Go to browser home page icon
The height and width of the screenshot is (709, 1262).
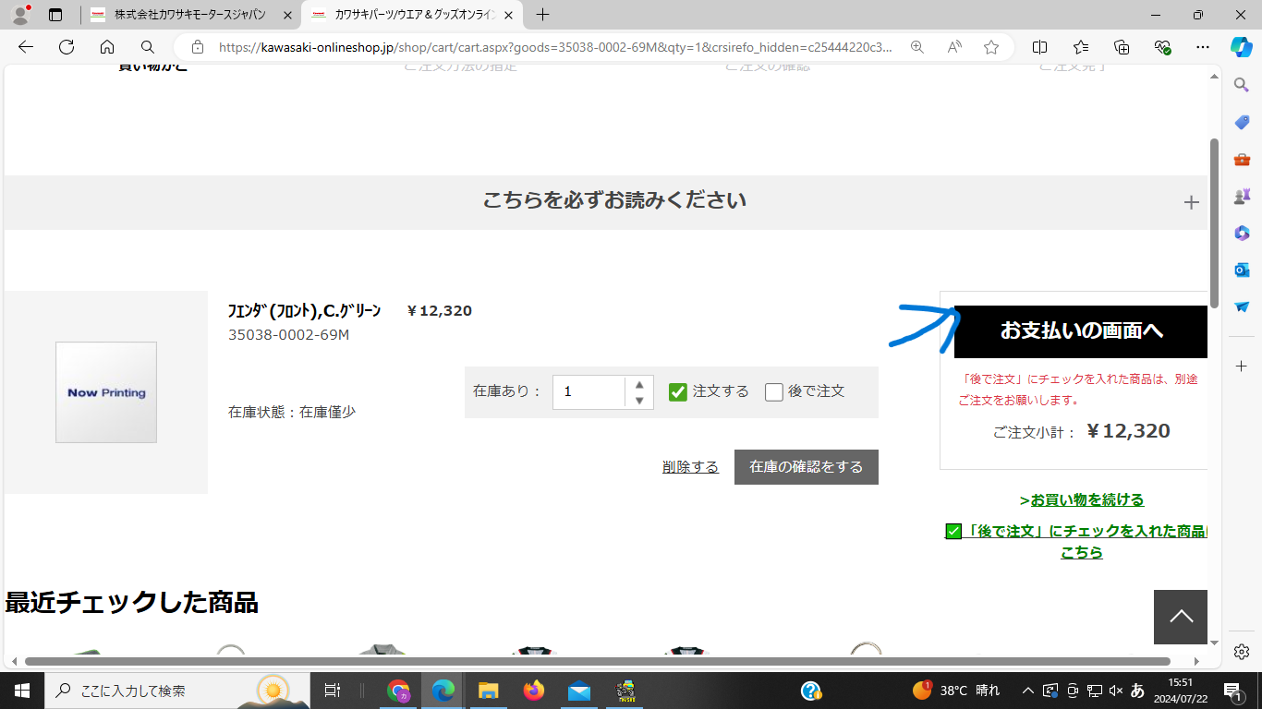click(x=107, y=47)
